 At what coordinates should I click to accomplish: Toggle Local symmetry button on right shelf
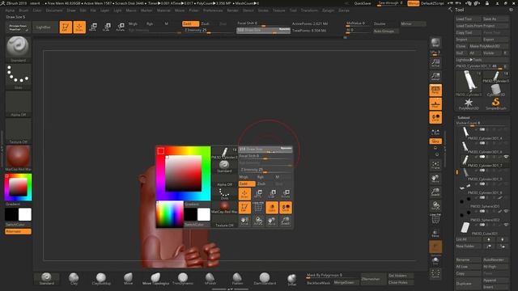(x=435, y=117)
